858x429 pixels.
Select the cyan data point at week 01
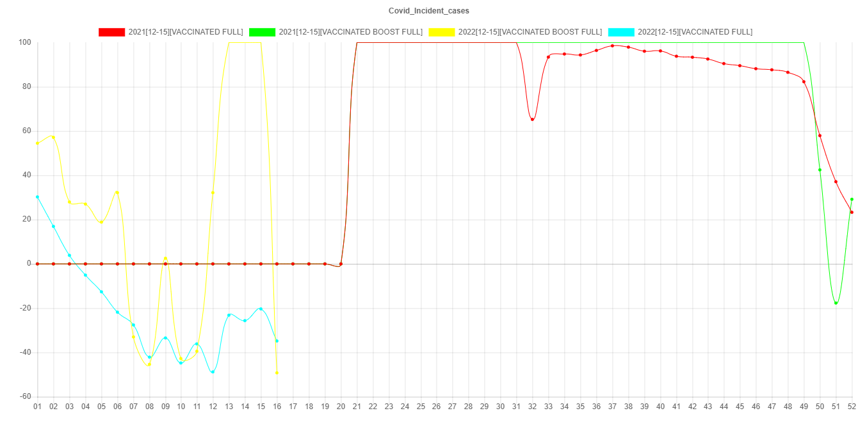(x=37, y=197)
